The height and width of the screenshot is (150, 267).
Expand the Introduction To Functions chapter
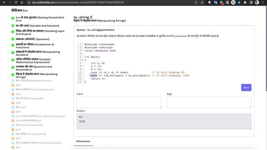tap(35, 46)
